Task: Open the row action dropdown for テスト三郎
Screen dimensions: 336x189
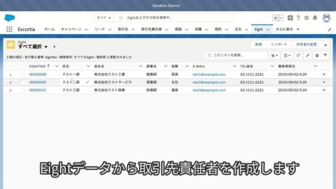Action: click(324, 90)
